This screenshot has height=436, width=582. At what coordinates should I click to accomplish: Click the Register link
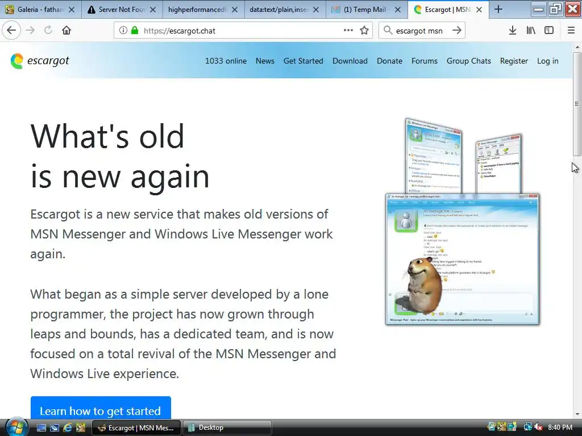514,61
